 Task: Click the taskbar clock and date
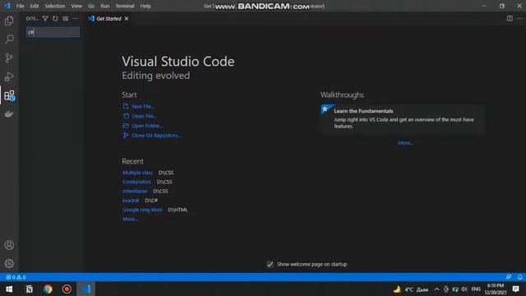click(x=495, y=289)
